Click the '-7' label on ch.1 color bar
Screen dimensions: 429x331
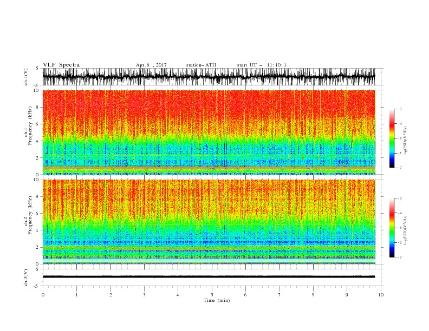pyautogui.click(x=400, y=168)
